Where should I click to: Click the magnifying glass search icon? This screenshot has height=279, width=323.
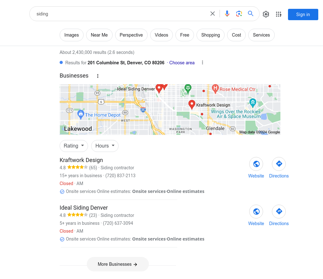pyautogui.click(x=251, y=14)
